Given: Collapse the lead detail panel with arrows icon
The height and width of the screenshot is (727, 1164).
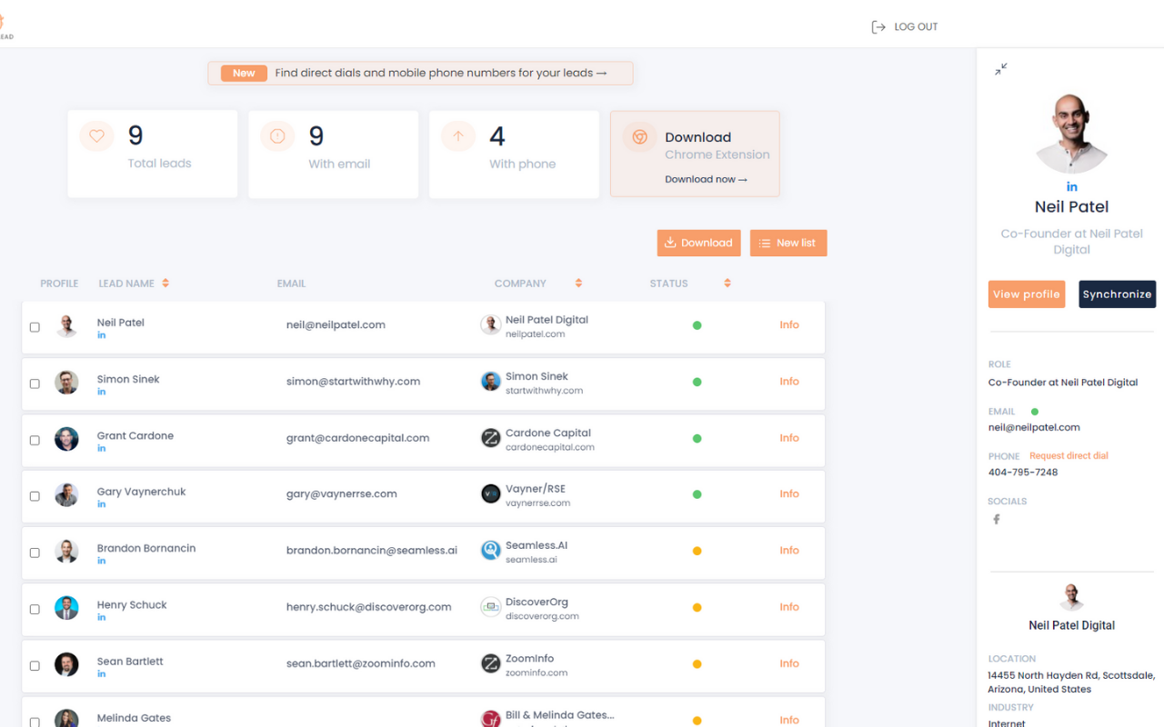Looking at the screenshot, I should pyautogui.click(x=1001, y=69).
